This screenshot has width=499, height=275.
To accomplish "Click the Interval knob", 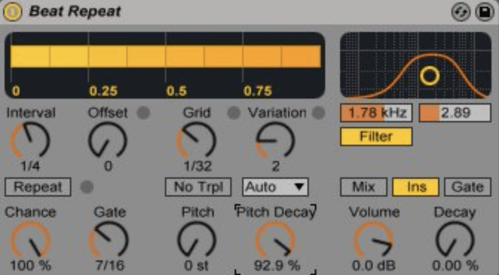I will click(30, 140).
